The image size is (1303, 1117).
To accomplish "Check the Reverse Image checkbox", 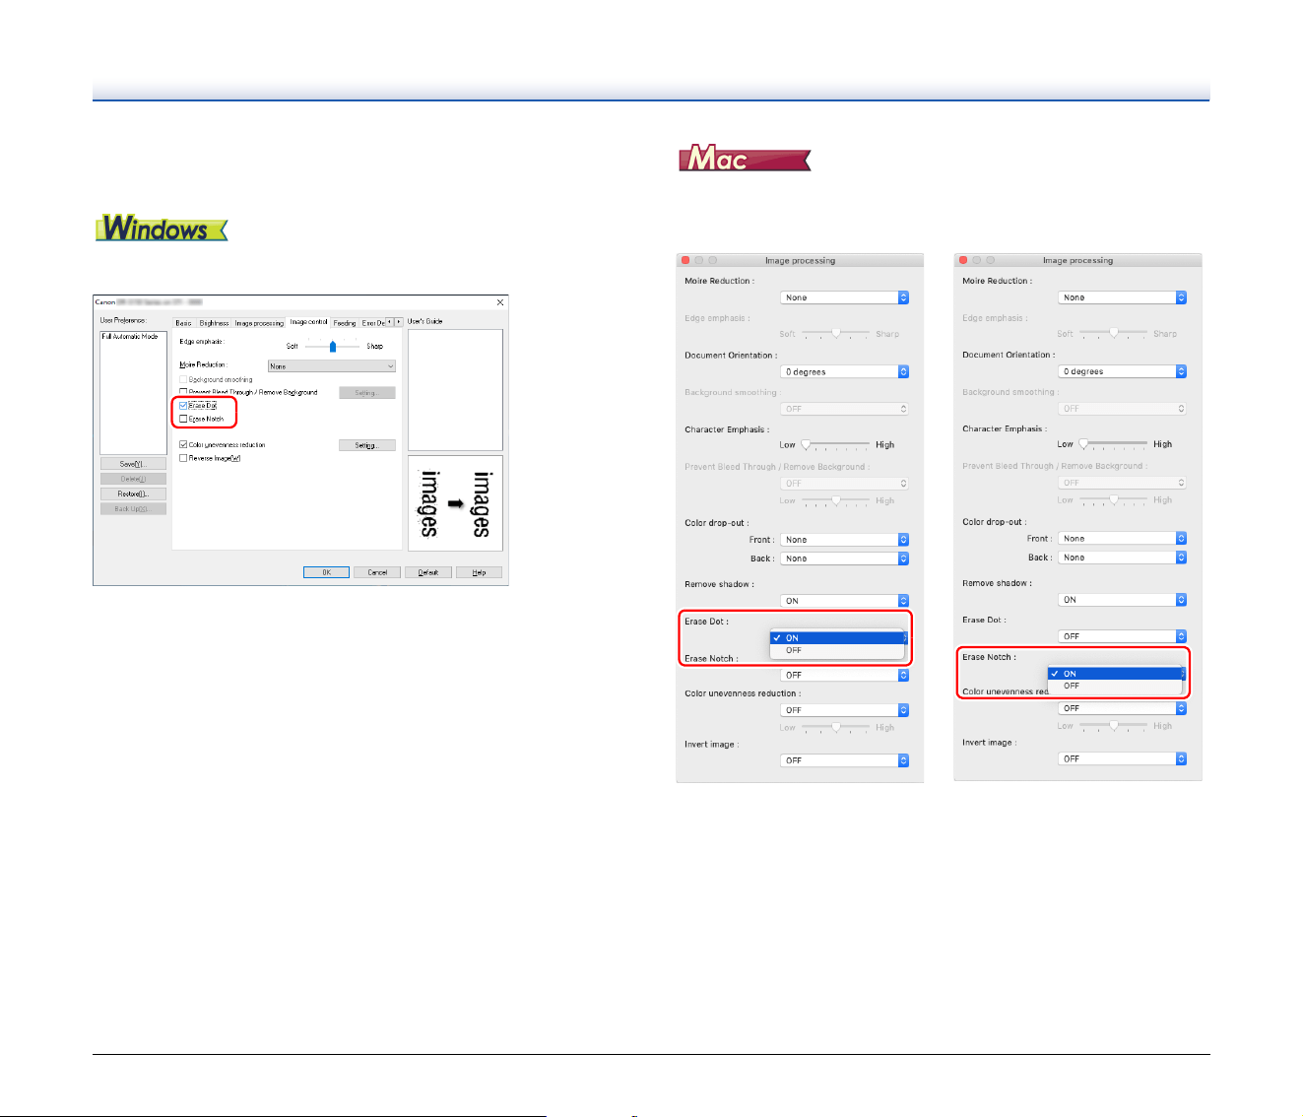I will click(183, 458).
